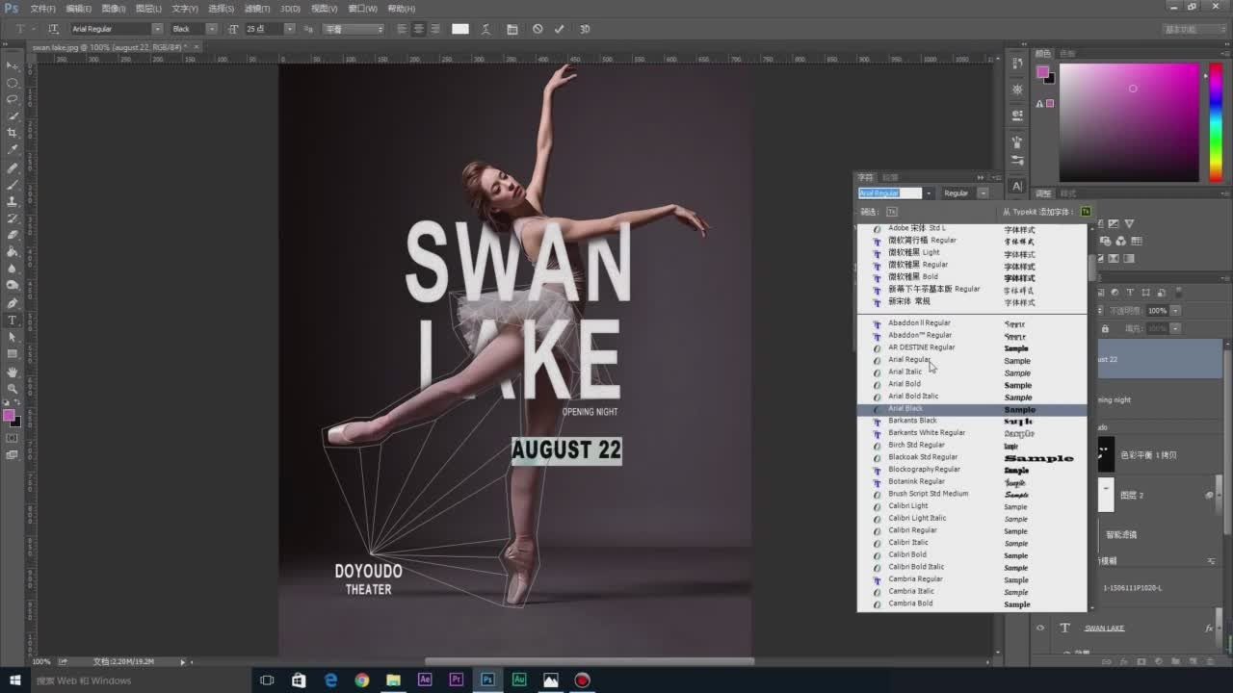
Task: Click the text color swatch in options bar
Action: tap(460, 29)
